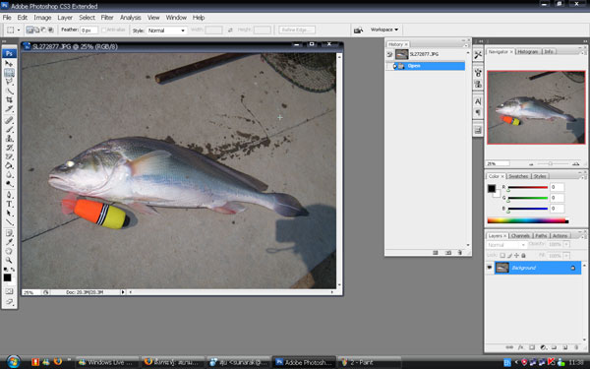Open the Style dropdown showing Normal
The width and height of the screenshot is (590, 369).
pyautogui.click(x=167, y=31)
